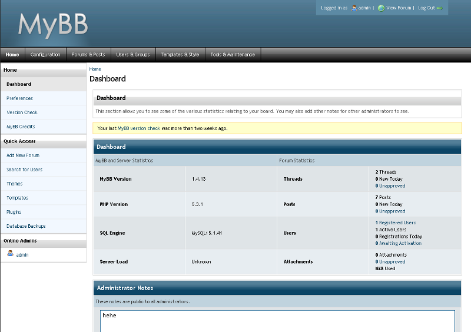471x332 pixels.
Task: Click inside the Administrator Notes text area
Action: click(277, 321)
